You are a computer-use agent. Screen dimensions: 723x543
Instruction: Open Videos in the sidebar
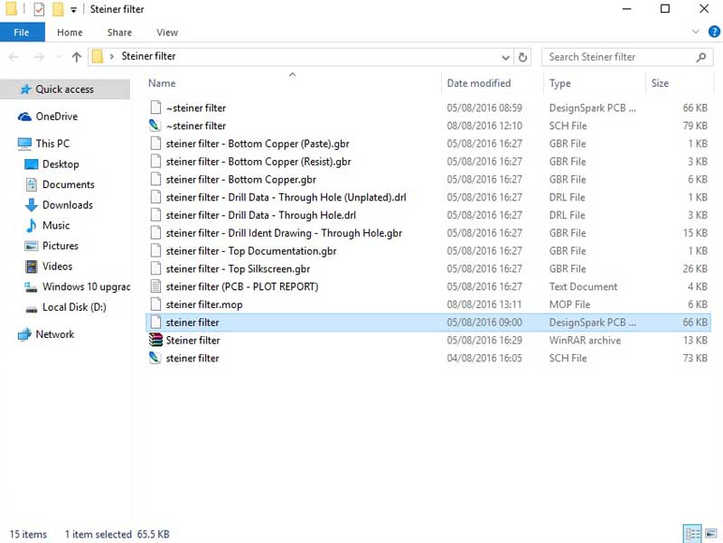coord(57,266)
